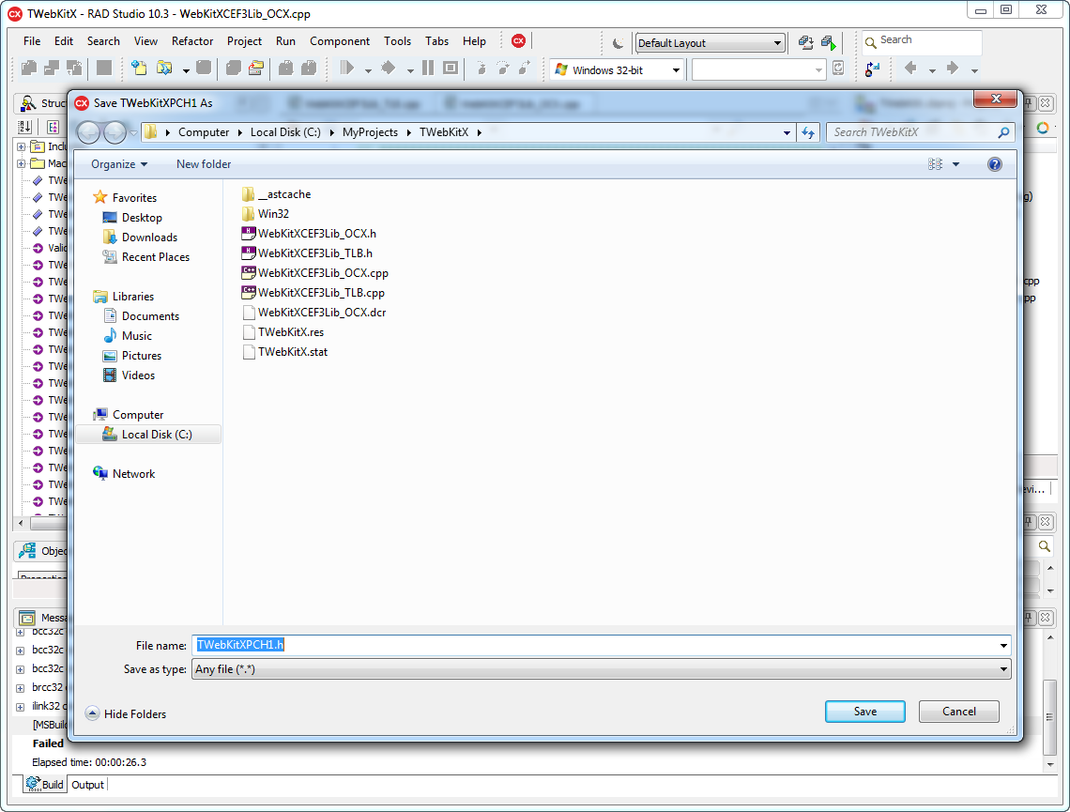Click the red-dot arrow icon below IDE Search box
This screenshot has width=1070, height=812.
point(872,69)
